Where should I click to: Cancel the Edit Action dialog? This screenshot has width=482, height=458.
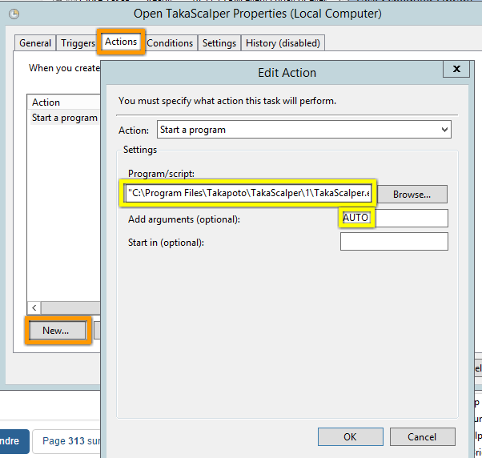pyautogui.click(x=422, y=437)
